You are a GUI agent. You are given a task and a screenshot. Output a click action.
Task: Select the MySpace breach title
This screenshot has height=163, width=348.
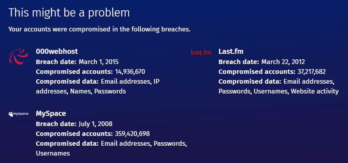tap(51, 114)
